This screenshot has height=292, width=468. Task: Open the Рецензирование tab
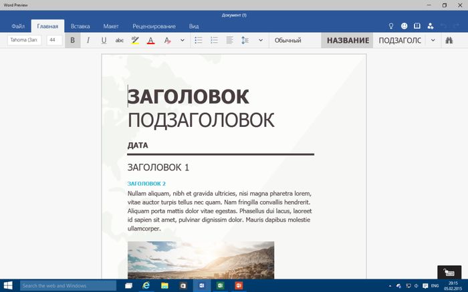154,26
